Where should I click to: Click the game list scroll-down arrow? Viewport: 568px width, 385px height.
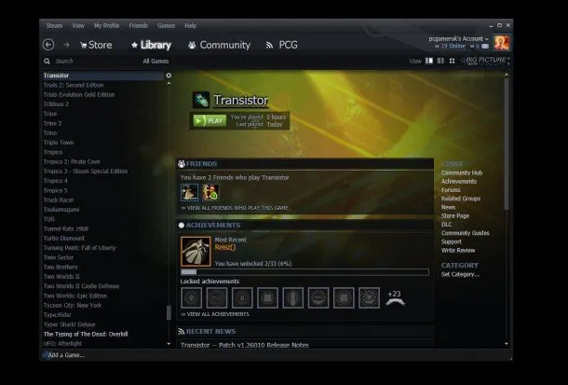169,344
